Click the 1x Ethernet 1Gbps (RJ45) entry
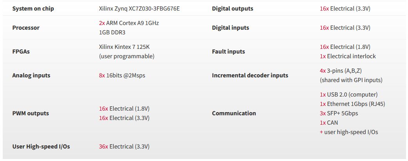 point(352,104)
